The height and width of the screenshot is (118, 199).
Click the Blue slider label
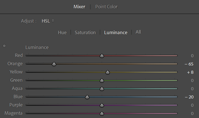[18, 97]
